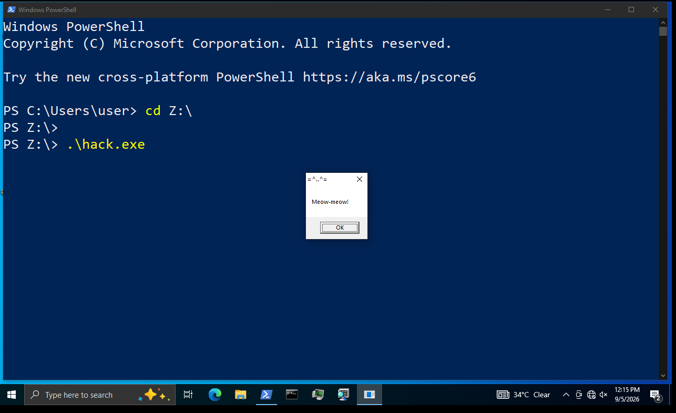Viewport: 676px width, 413px height.
Task: Open File Explorer from taskbar
Action: pos(240,395)
